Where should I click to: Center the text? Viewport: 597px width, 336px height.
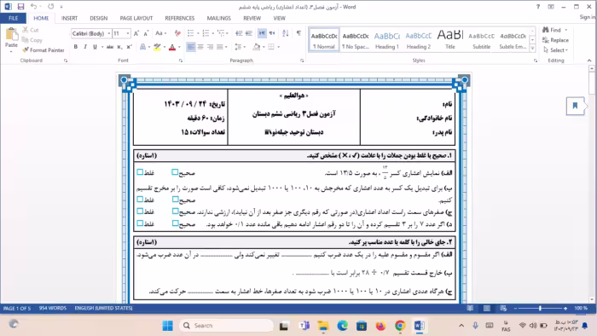[200, 47]
